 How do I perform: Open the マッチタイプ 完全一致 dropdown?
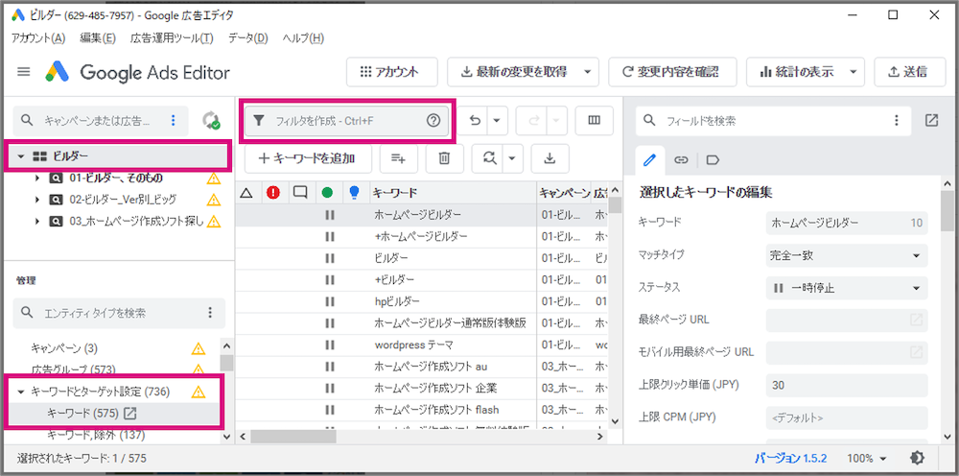pos(847,255)
